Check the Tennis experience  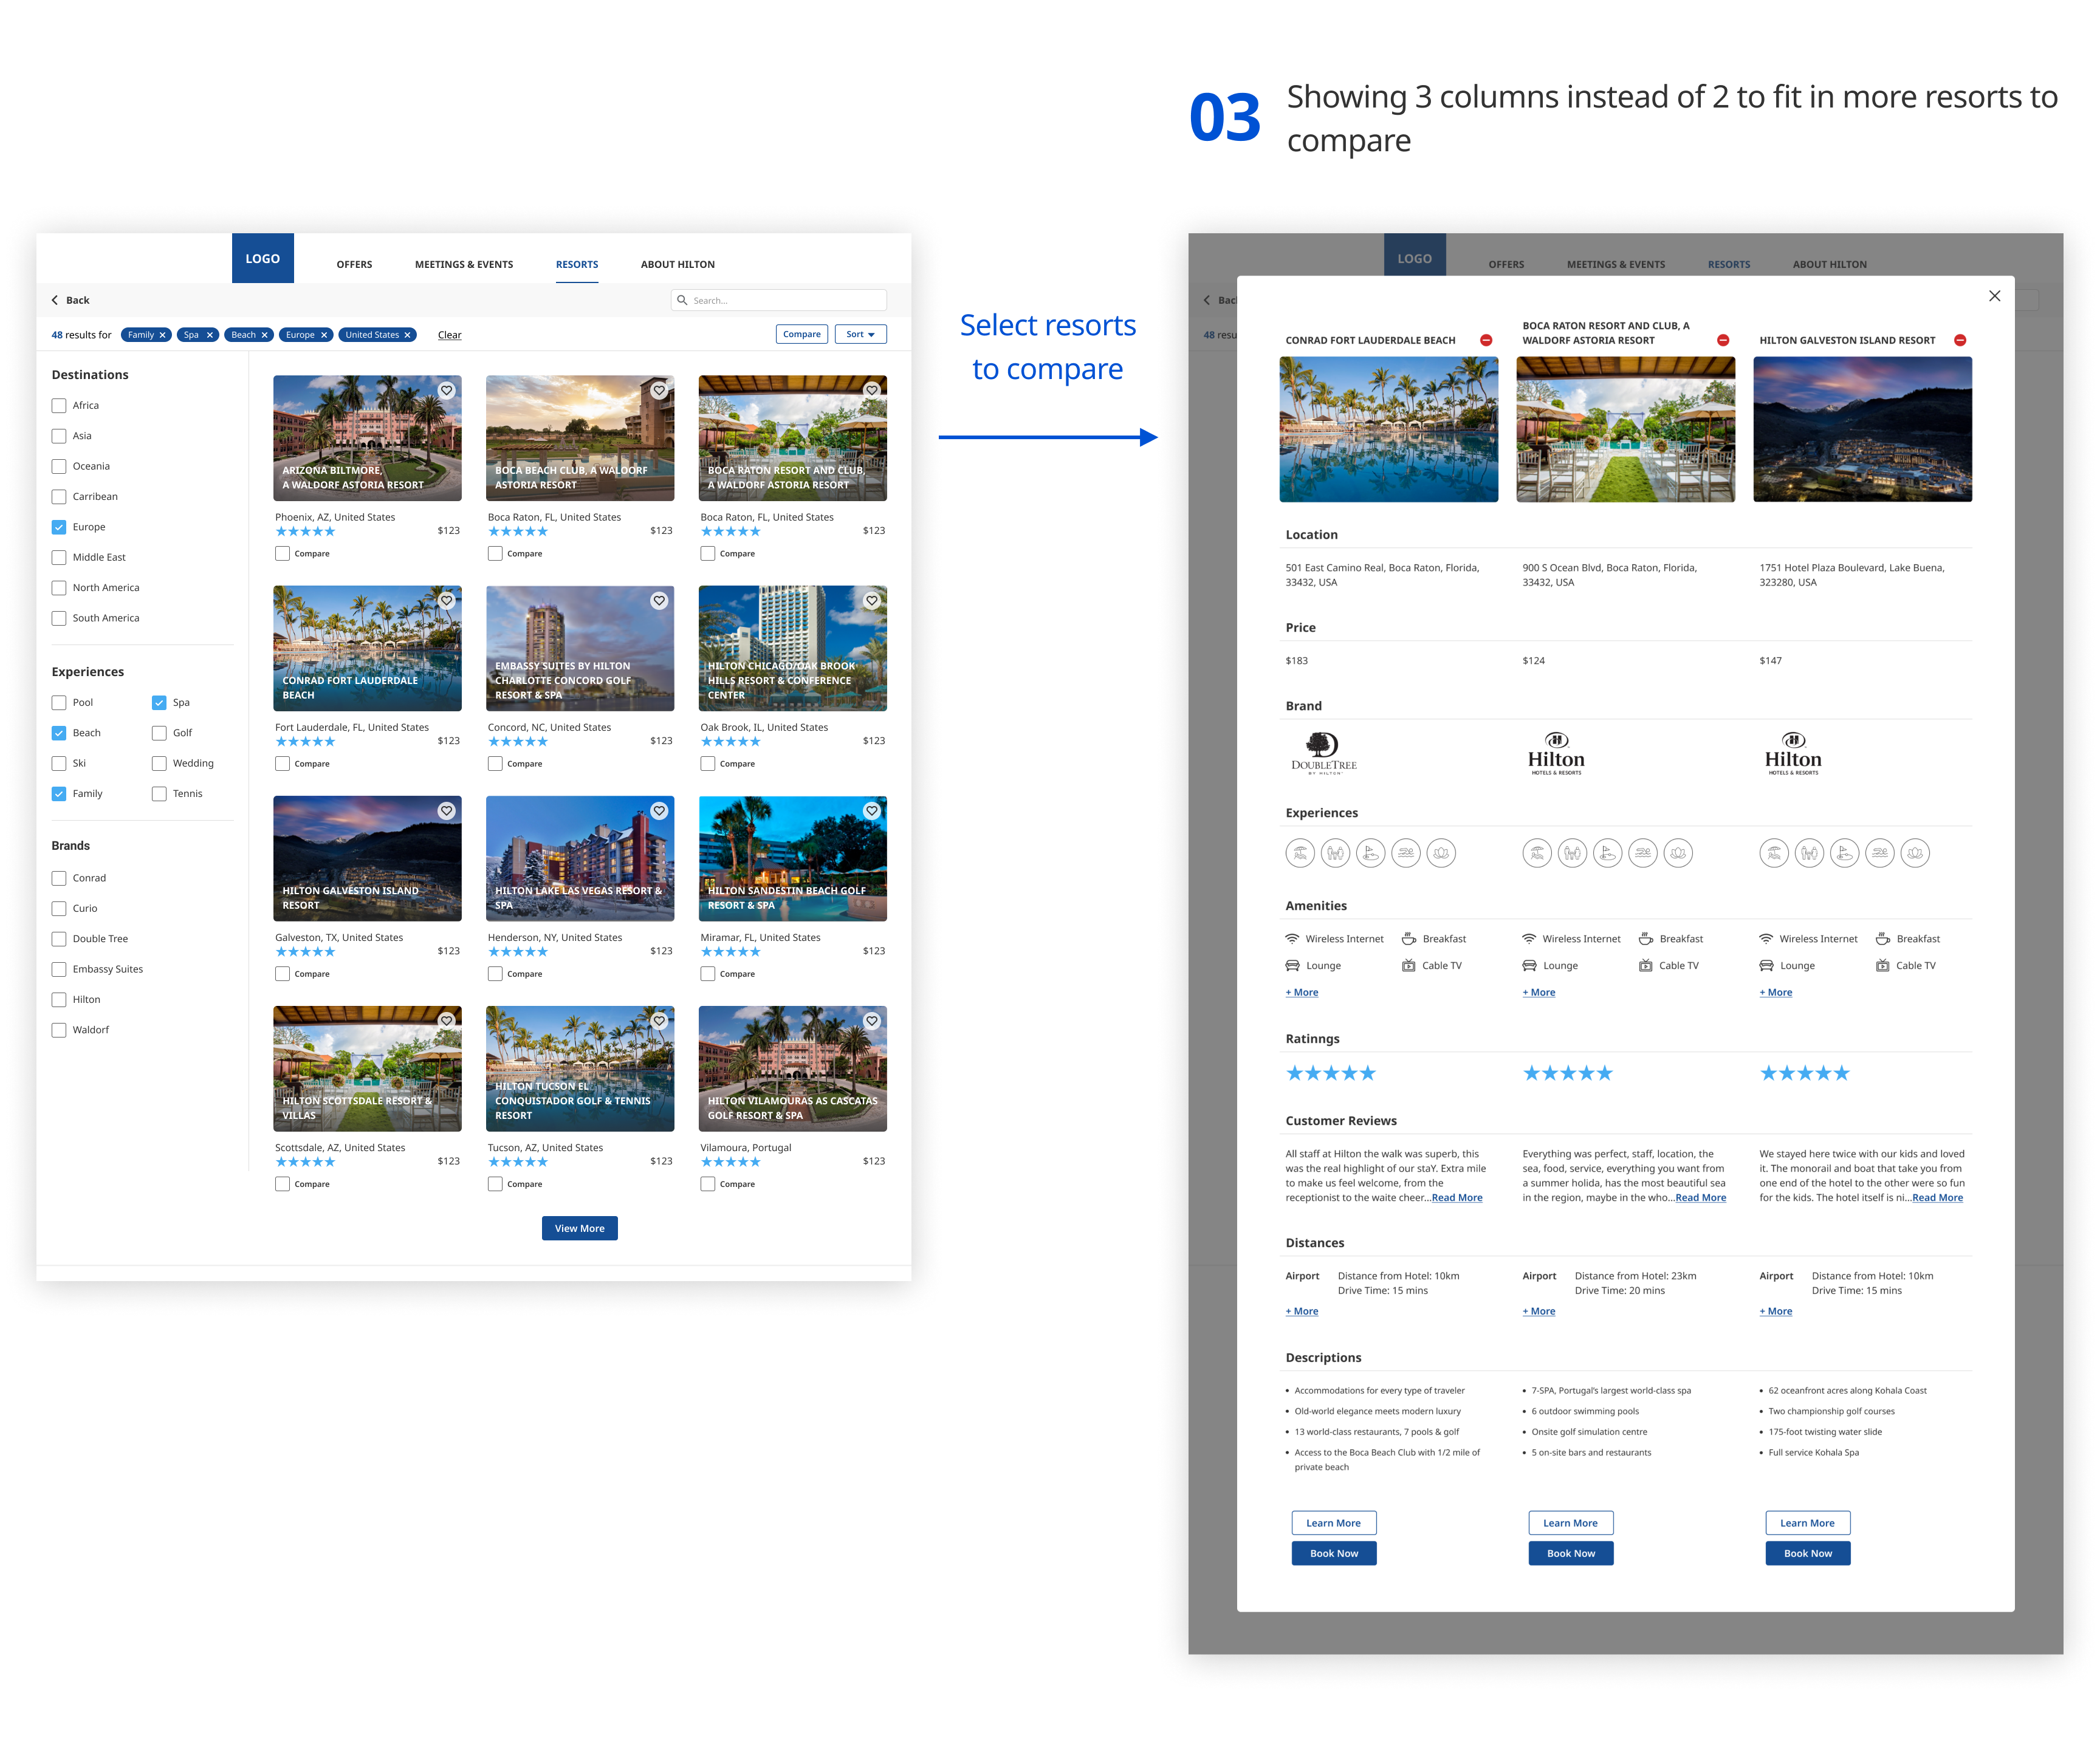[x=159, y=794]
